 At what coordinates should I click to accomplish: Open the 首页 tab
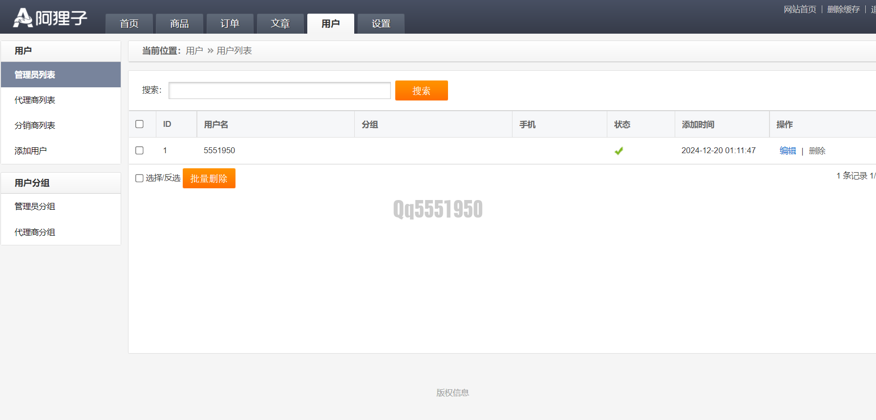[129, 23]
